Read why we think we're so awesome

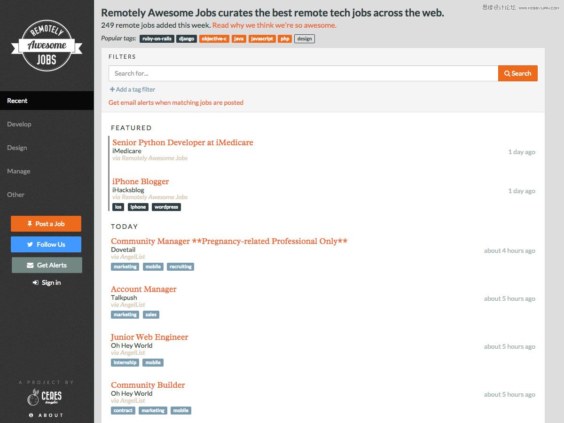pyautogui.click(x=274, y=25)
